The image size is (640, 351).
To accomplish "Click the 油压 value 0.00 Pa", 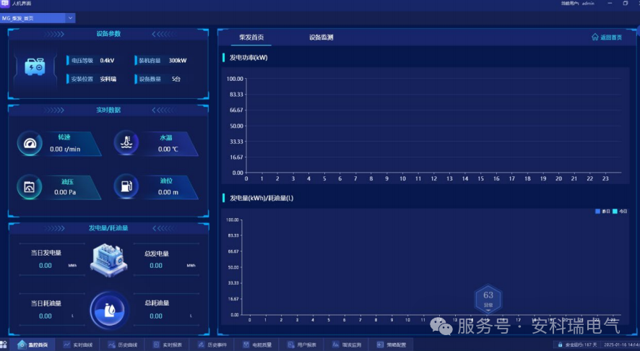I will (65, 192).
